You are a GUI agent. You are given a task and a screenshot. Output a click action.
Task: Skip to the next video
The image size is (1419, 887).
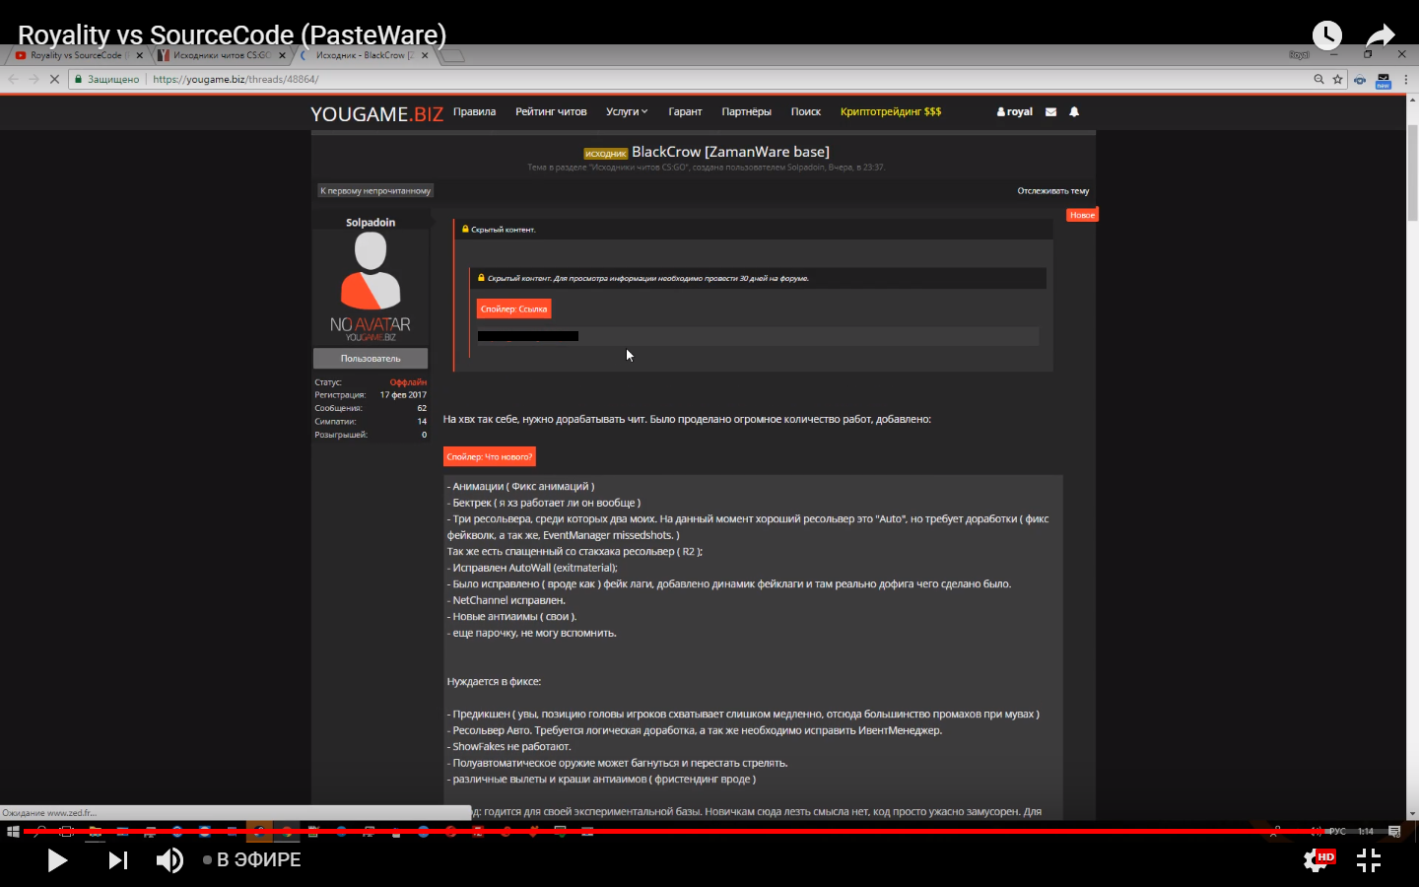[118, 860]
